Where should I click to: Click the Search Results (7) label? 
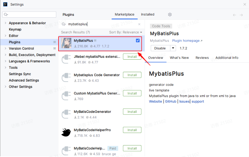coord(75,32)
